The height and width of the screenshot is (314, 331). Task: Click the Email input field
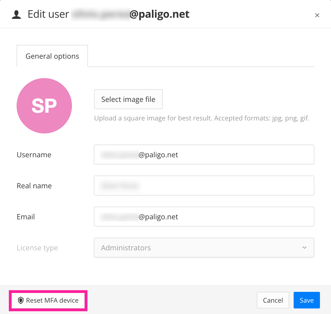[x=204, y=217]
